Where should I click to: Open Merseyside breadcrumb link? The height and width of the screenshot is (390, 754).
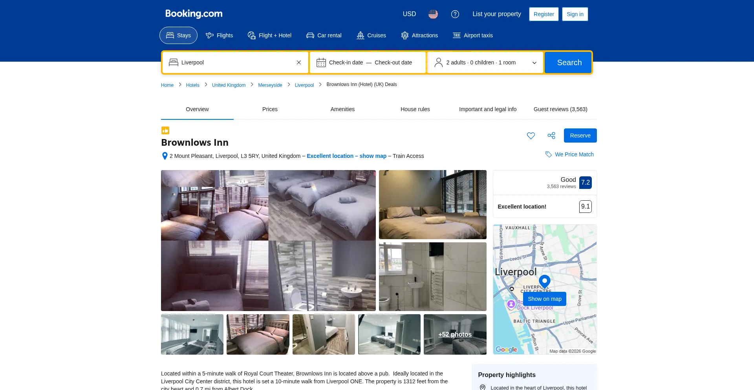[x=270, y=85]
